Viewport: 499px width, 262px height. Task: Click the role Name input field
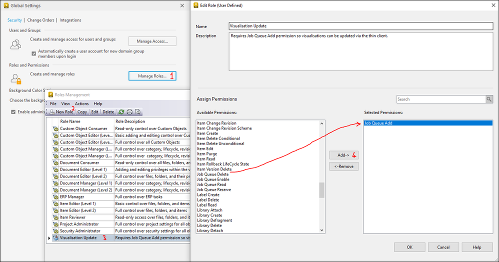[x=361, y=26]
